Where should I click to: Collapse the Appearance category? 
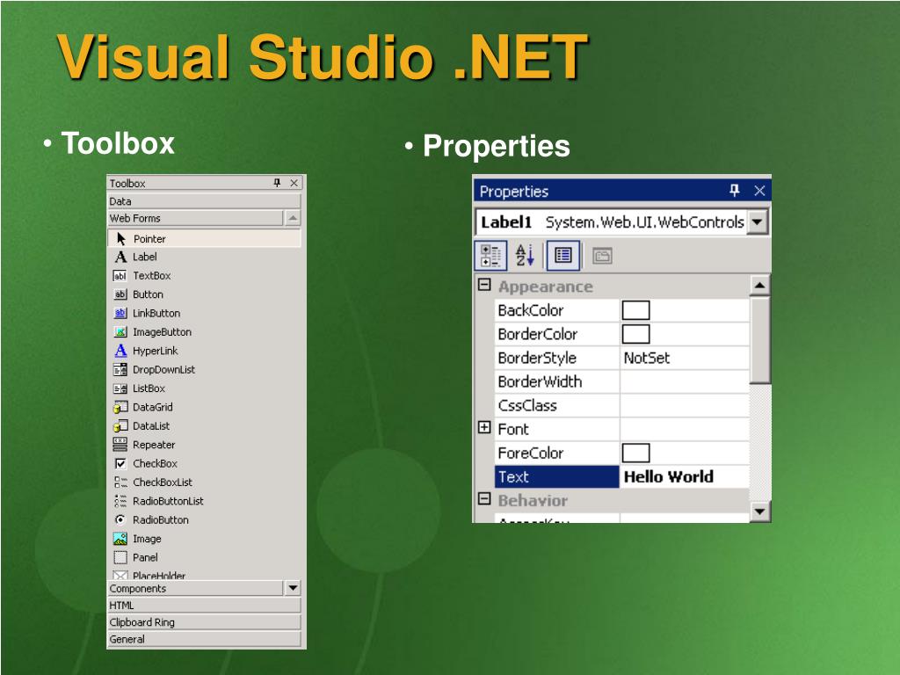[x=484, y=285]
